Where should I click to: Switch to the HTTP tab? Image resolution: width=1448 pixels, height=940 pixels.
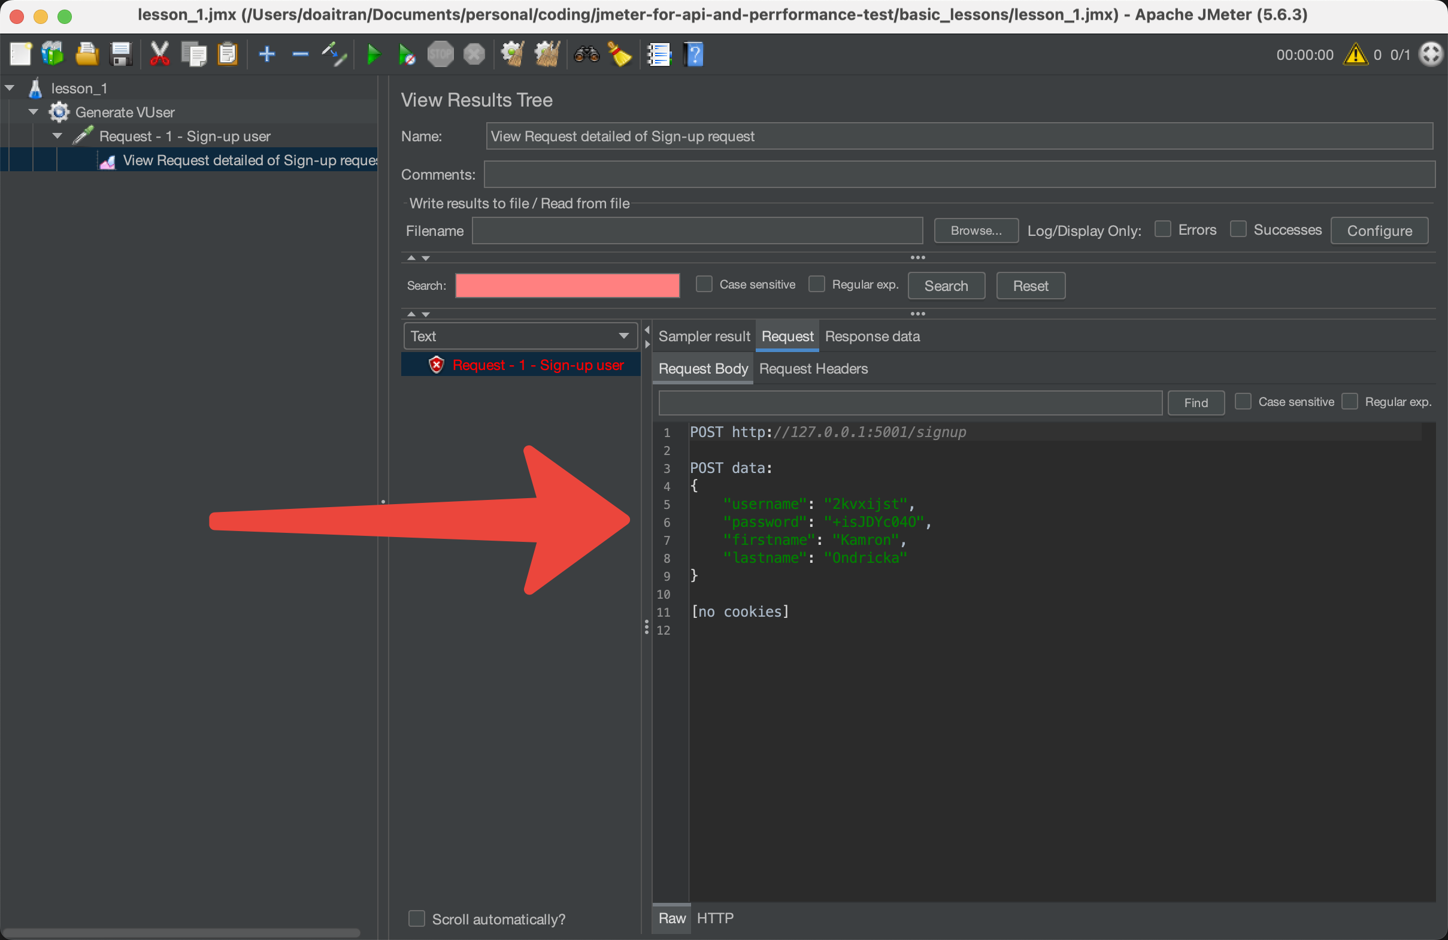(x=715, y=918)
